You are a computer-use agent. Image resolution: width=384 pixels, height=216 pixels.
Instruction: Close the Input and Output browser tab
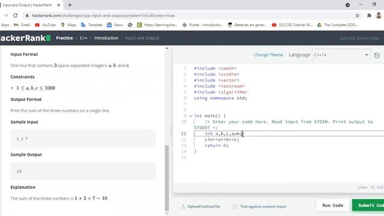(59, 5)
